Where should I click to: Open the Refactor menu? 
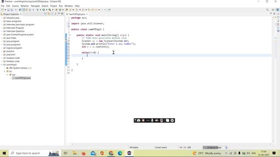24,6
